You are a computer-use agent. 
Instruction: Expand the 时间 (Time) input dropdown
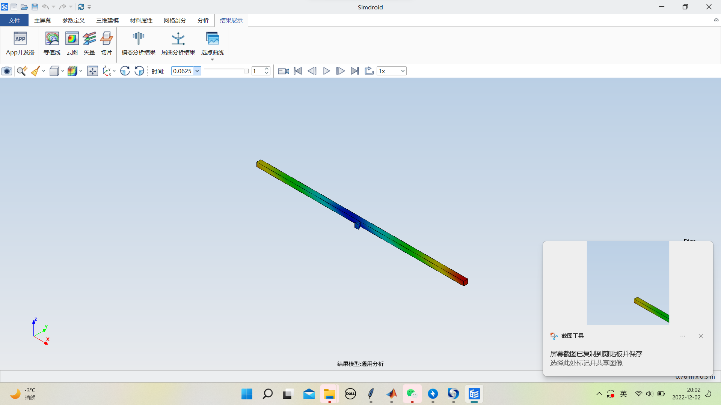tap(197, 71)
